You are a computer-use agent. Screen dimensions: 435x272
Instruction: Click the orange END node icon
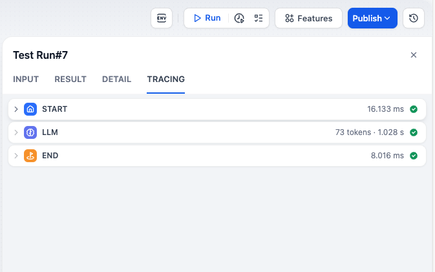click(x=30, y=156)
